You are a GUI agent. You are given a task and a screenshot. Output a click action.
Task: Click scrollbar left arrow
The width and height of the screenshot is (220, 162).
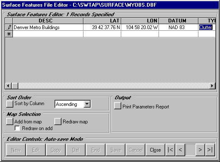[8, 86]
